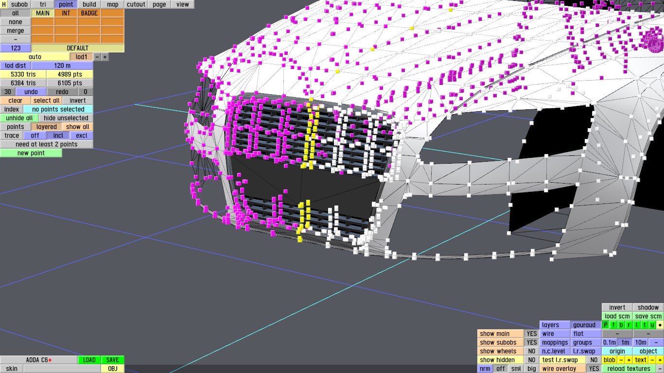Click the OBJ button

tap(113, 369)
